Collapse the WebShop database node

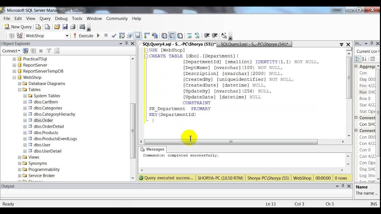14,77
